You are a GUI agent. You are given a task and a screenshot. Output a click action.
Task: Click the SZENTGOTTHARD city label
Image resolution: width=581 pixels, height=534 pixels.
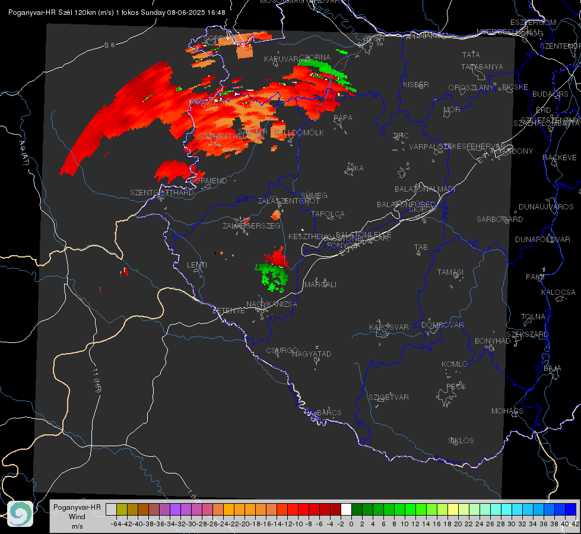(x=162, y=193)
